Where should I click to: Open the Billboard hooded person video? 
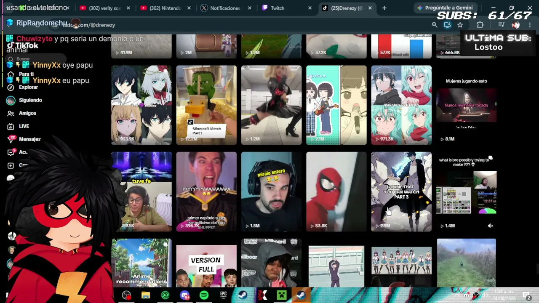[x=272, y=263]
